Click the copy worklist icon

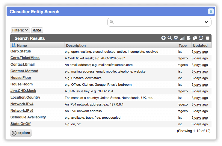pyautogui.click(x=195, y=38)
